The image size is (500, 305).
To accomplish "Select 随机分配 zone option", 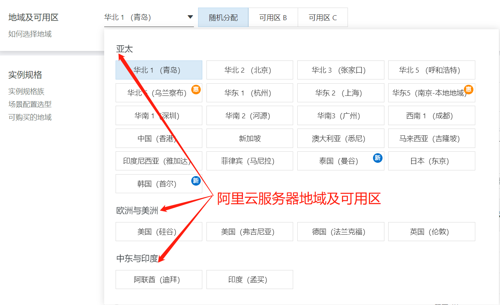I will [223, 17].
